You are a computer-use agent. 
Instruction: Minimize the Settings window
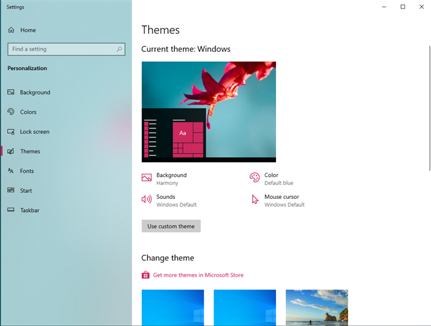click(x=384, y=7)
